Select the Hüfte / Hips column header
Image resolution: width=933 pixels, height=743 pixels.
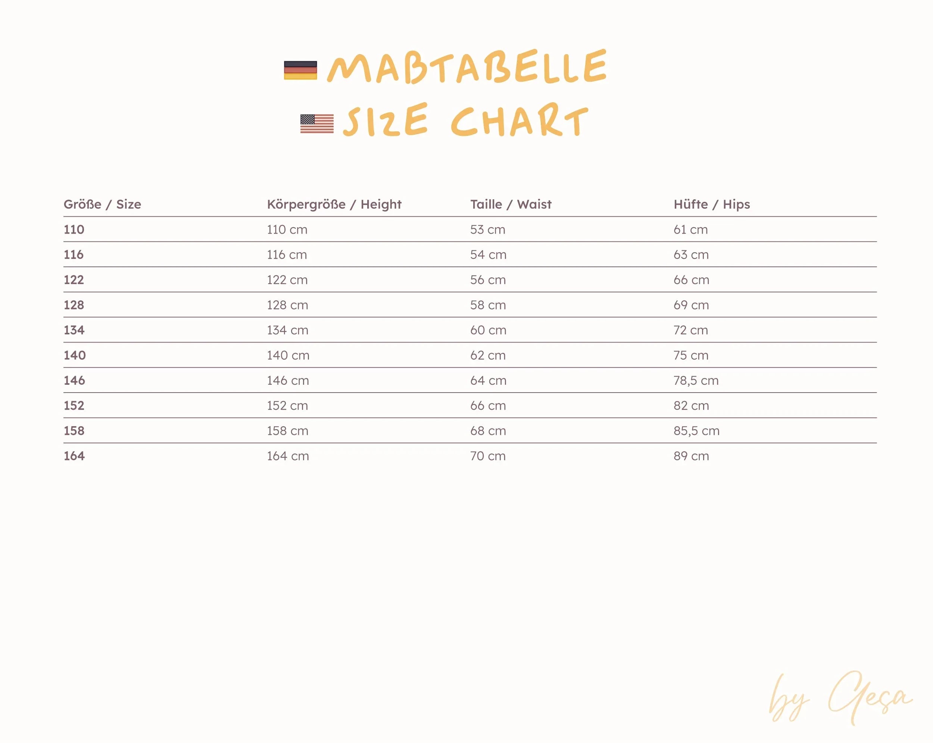[711, 204]
